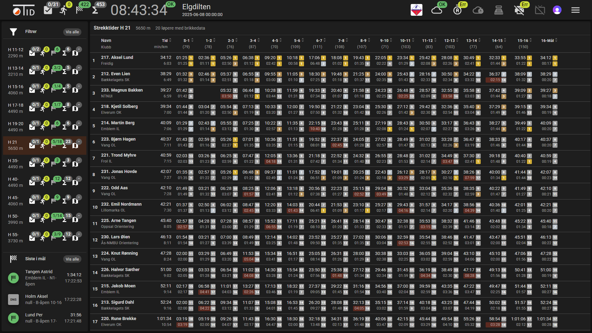Open the registered checkbox counter showing 0/31
592x333 pixels.
48,10
